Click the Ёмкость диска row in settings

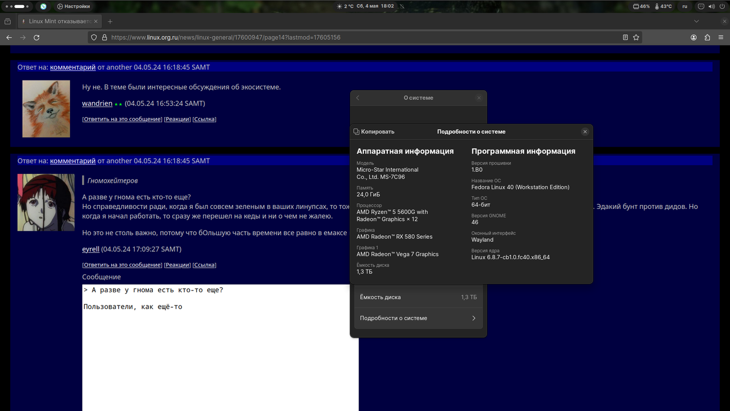(418, 297)
